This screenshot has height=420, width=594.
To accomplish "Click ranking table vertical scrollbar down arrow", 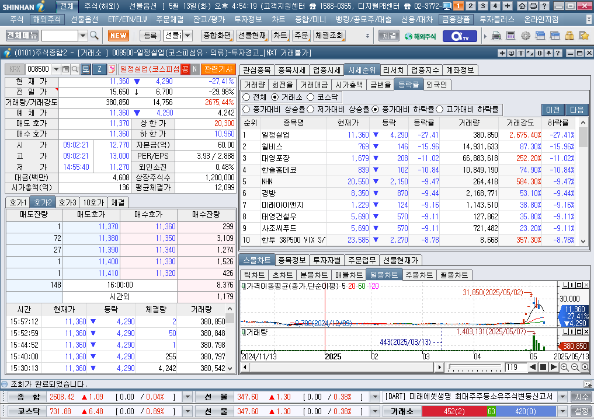I will 583,241.
